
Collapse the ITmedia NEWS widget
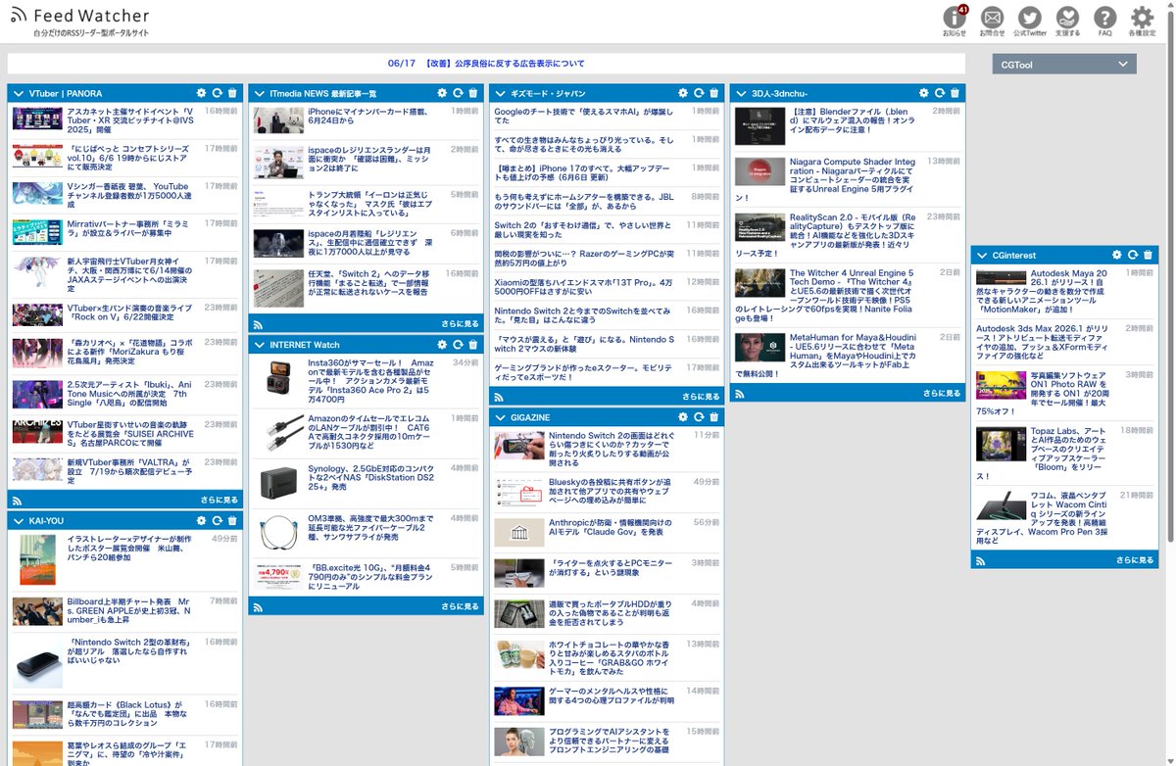click(x=259, y=93)
